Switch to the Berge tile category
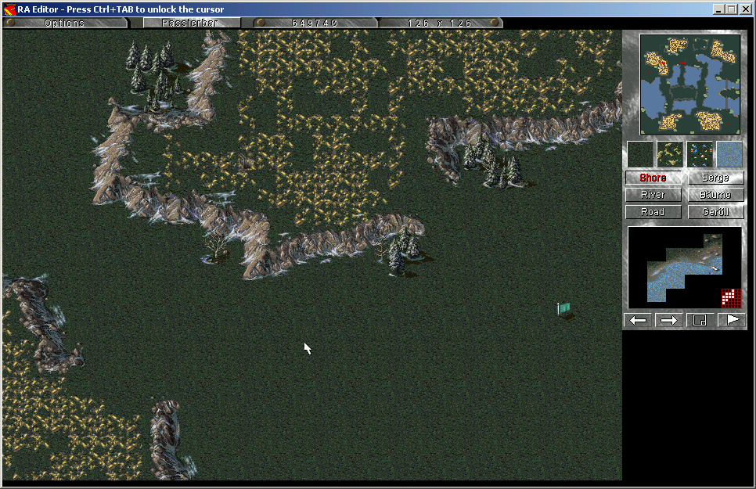Image resolution: width=756 pixels, height=489 pixels. click(715, 178)
